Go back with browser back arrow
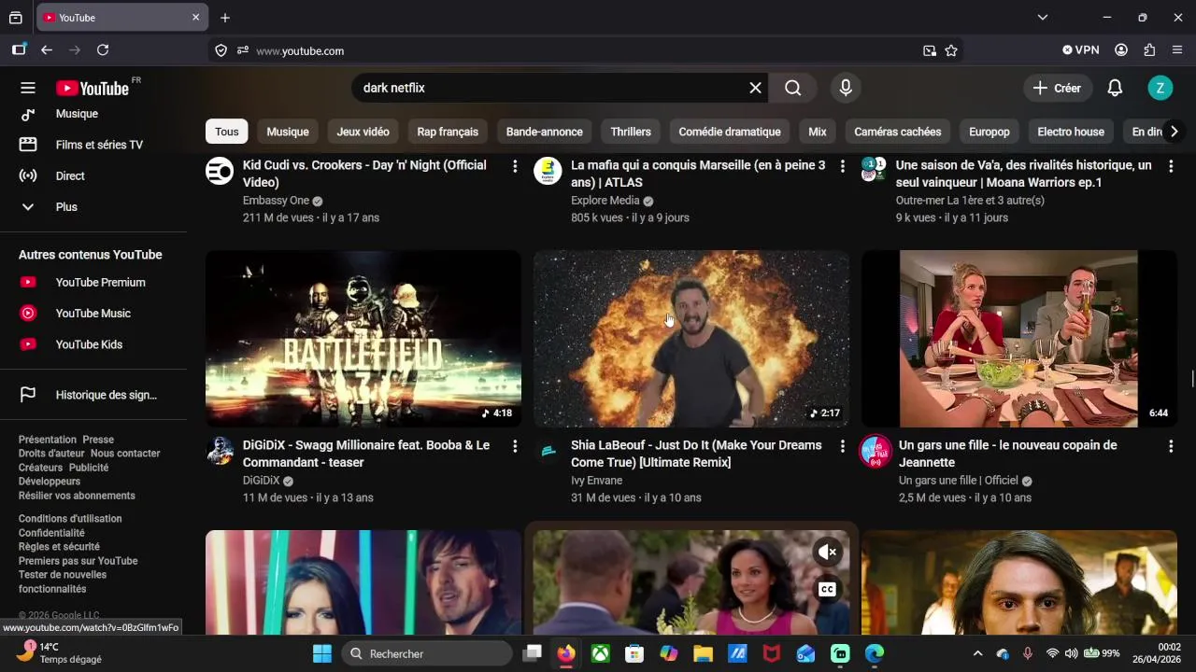Image resolution: width=1196 pixels, height=672 pixels. click(47, 50)
